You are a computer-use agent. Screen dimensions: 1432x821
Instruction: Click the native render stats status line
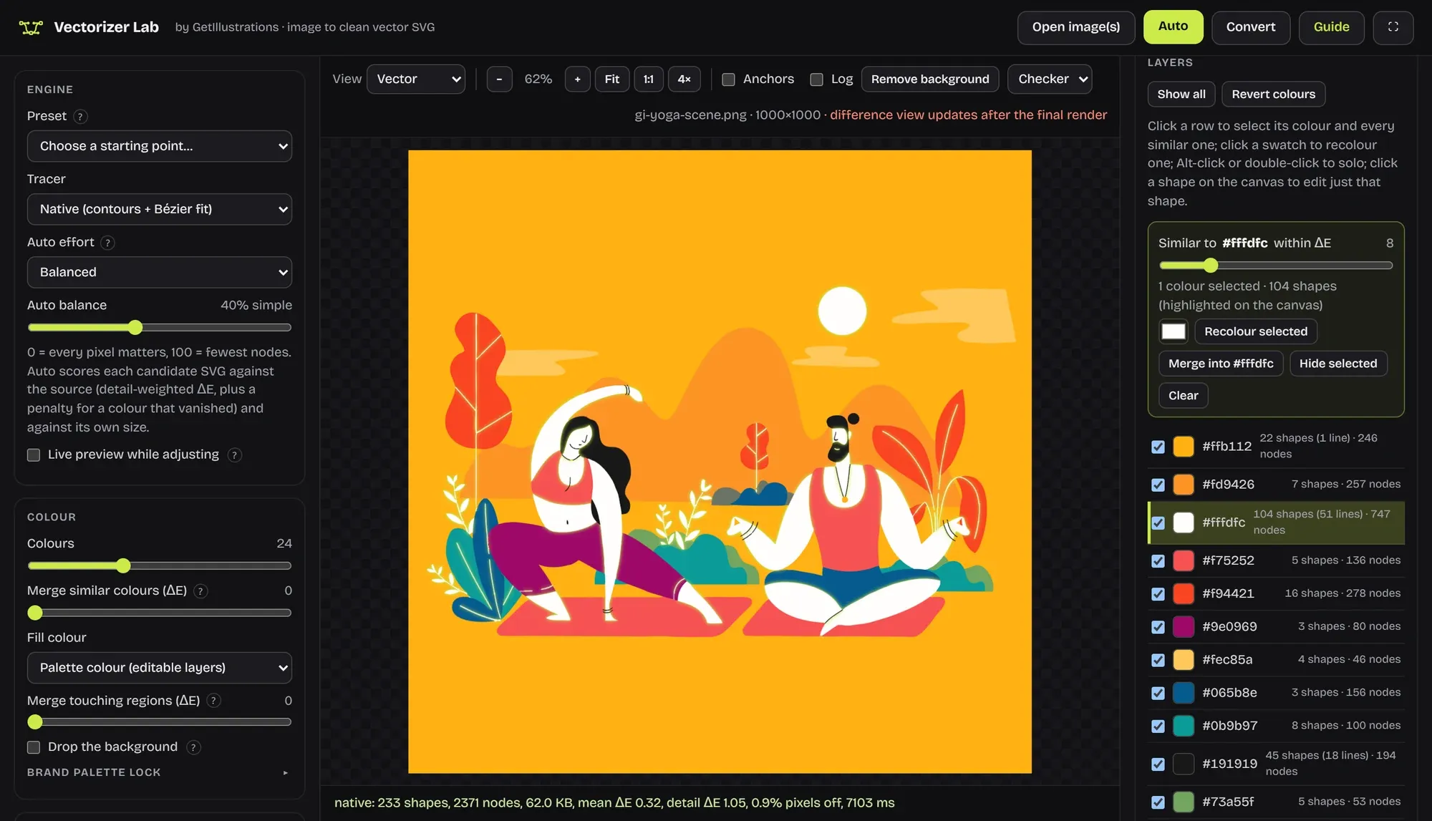pos(614,803)
